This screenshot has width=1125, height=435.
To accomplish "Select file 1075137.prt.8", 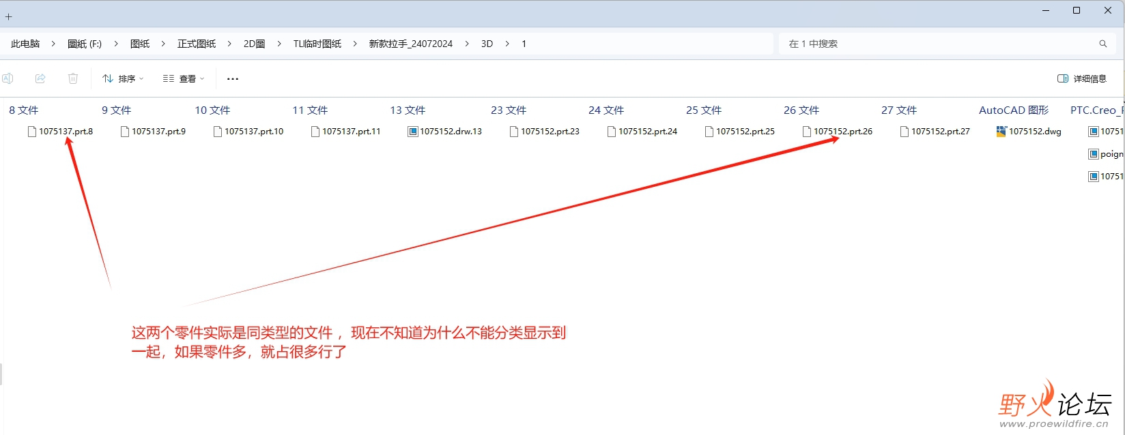I will pyautogui.click(x=60, y=132).
